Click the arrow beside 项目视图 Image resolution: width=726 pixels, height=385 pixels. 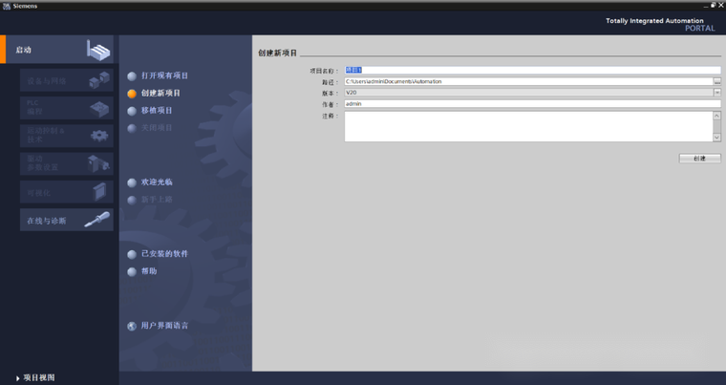pos(17,378)
